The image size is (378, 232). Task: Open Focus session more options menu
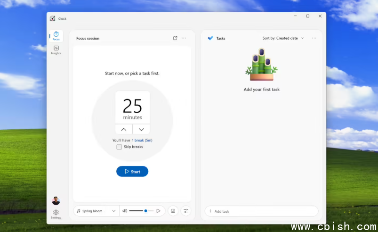click(184, 38)
